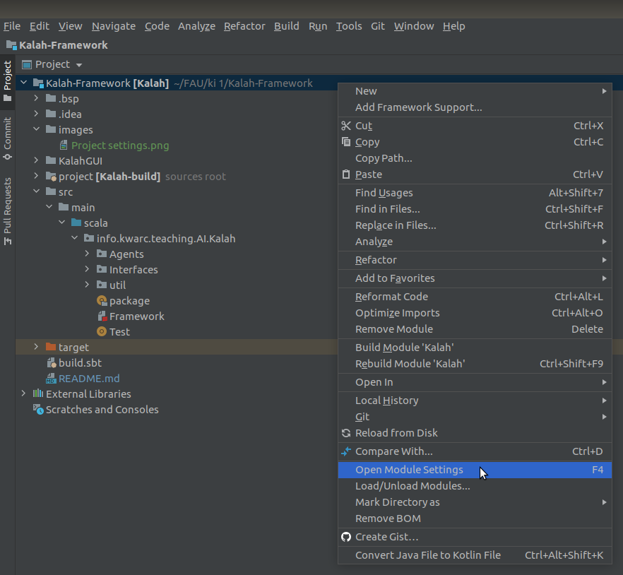The image size is (623, 575).
Task: Open the Window menu
Action: 414,26
